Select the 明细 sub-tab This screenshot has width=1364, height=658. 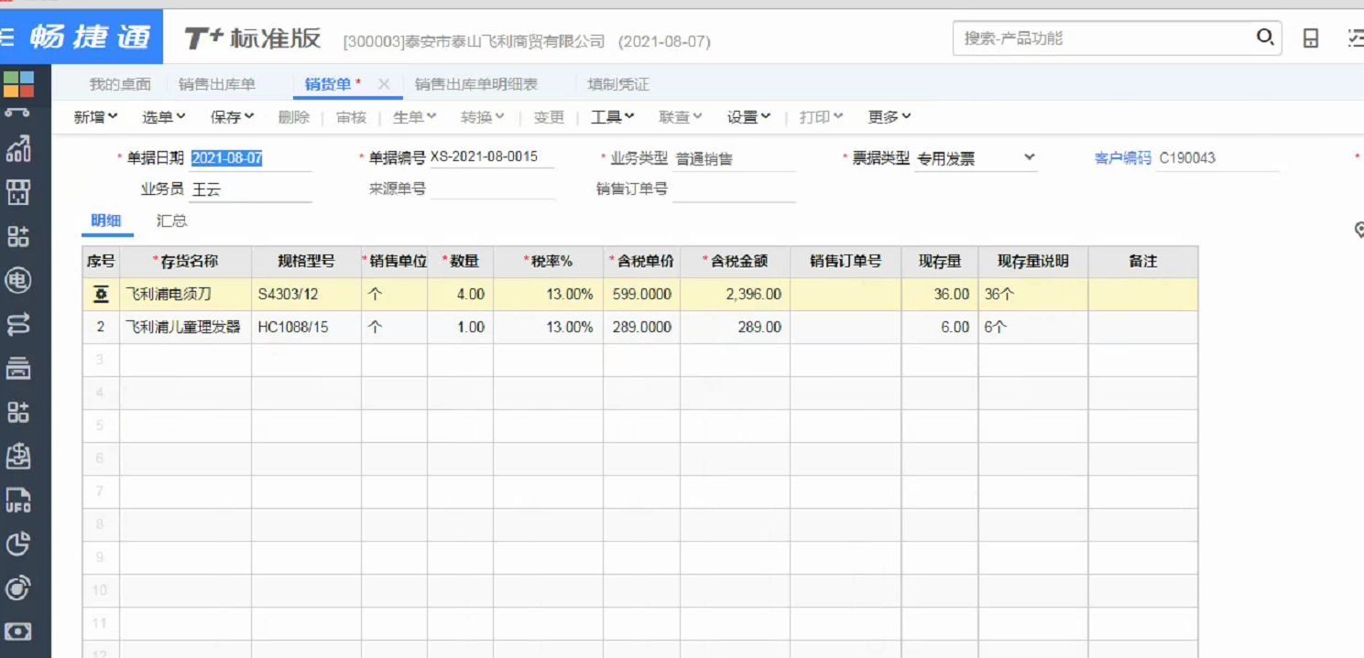tap(105, 221)
